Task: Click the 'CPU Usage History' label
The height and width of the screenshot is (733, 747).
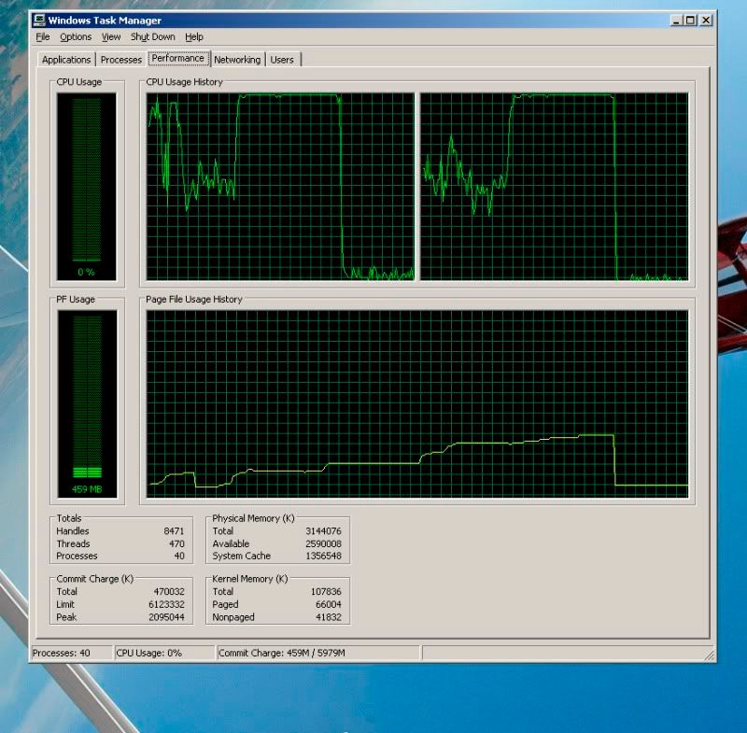Action: point(184,82)
